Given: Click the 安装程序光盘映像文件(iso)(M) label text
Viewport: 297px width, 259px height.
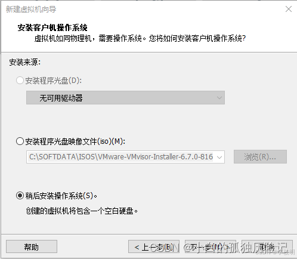Looking at the screenshot, I should click(75, 141).
